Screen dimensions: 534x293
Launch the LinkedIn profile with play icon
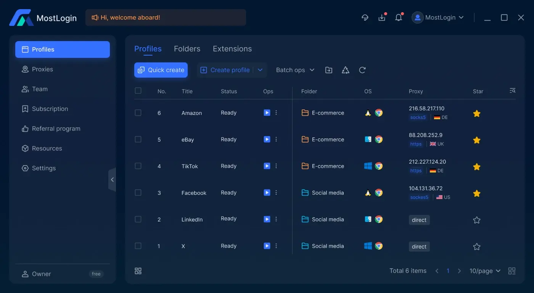pos(267,219)
